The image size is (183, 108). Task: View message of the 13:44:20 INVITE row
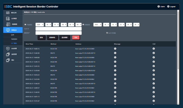click(115, 84)
